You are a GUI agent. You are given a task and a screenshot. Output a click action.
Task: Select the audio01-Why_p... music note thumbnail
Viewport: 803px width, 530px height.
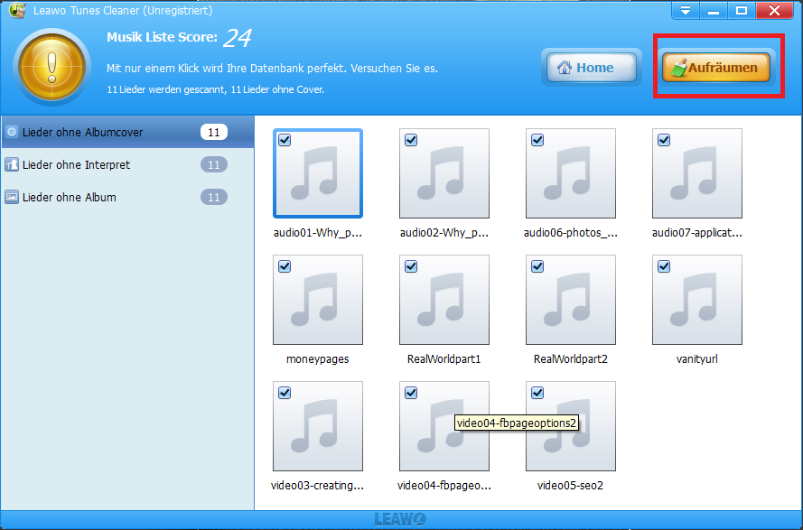point(318,173)
